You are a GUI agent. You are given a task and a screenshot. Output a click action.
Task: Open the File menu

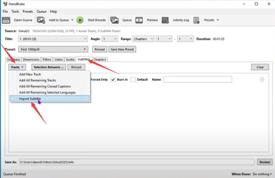(5, 11)
